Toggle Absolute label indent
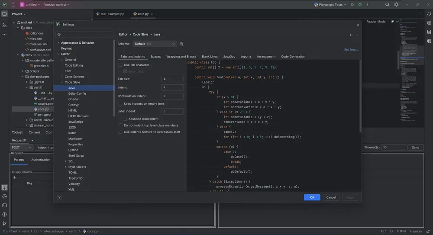This screenshot has width=433, height=235. point(125,119)
